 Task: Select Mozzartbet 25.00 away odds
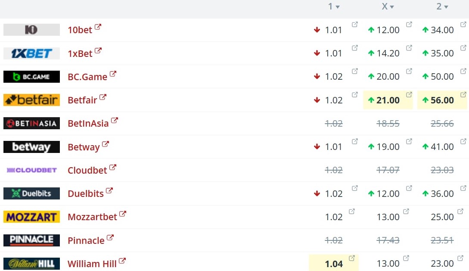click(x=442, y=217)
